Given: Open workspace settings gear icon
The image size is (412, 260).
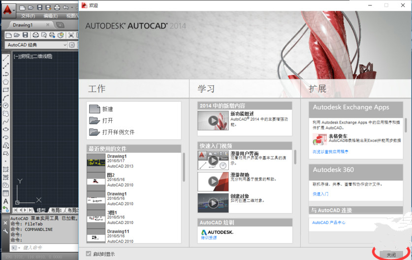Looking at the screenshot, I should [72, 45].
